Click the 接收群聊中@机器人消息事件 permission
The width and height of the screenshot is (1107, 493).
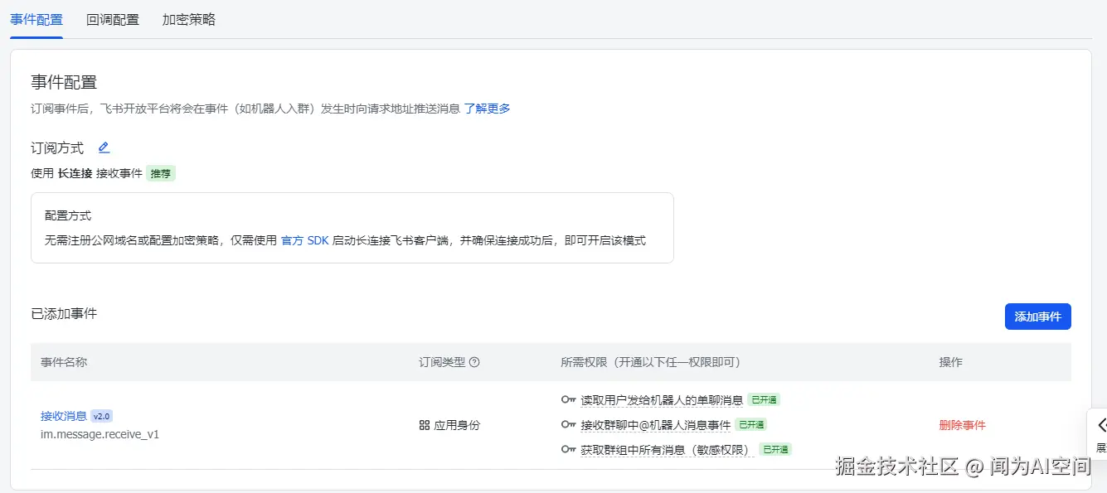tap(656, 425)
